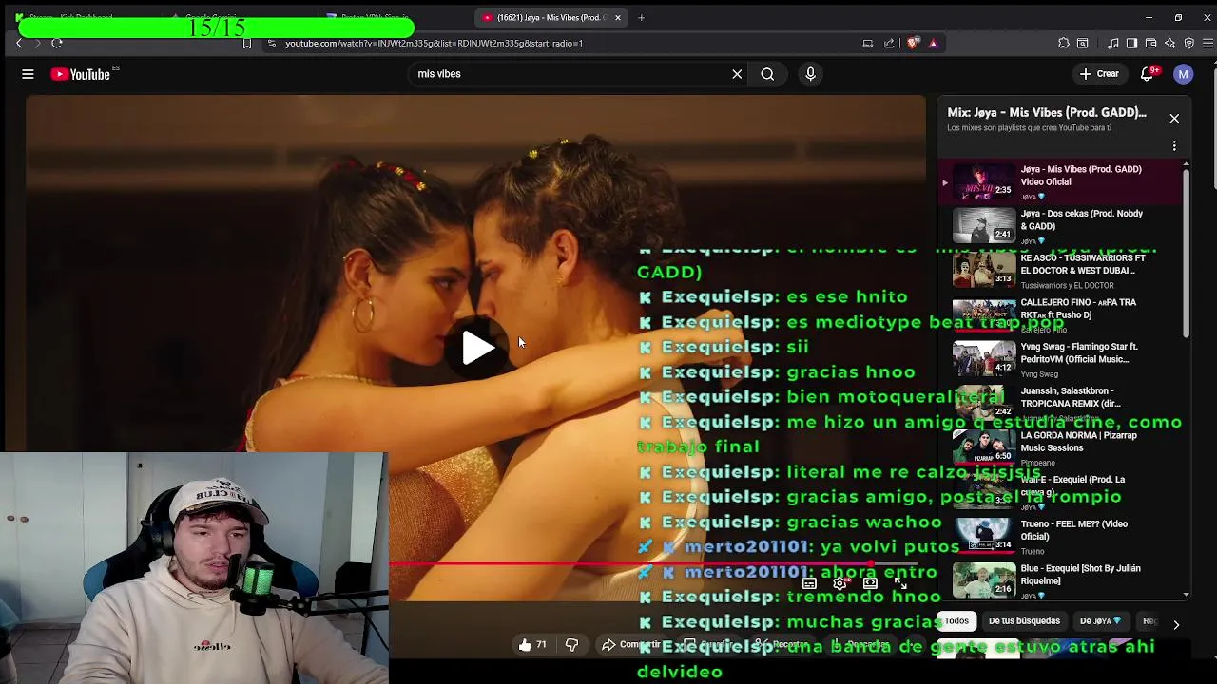Viewport: 1217px width, 684px height.
Task: Open the Brave main menu
Action: pyautogui.click(x=1208, y=43)
